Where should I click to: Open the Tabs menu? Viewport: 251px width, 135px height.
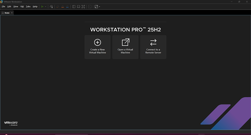click(x=28, y=7)
